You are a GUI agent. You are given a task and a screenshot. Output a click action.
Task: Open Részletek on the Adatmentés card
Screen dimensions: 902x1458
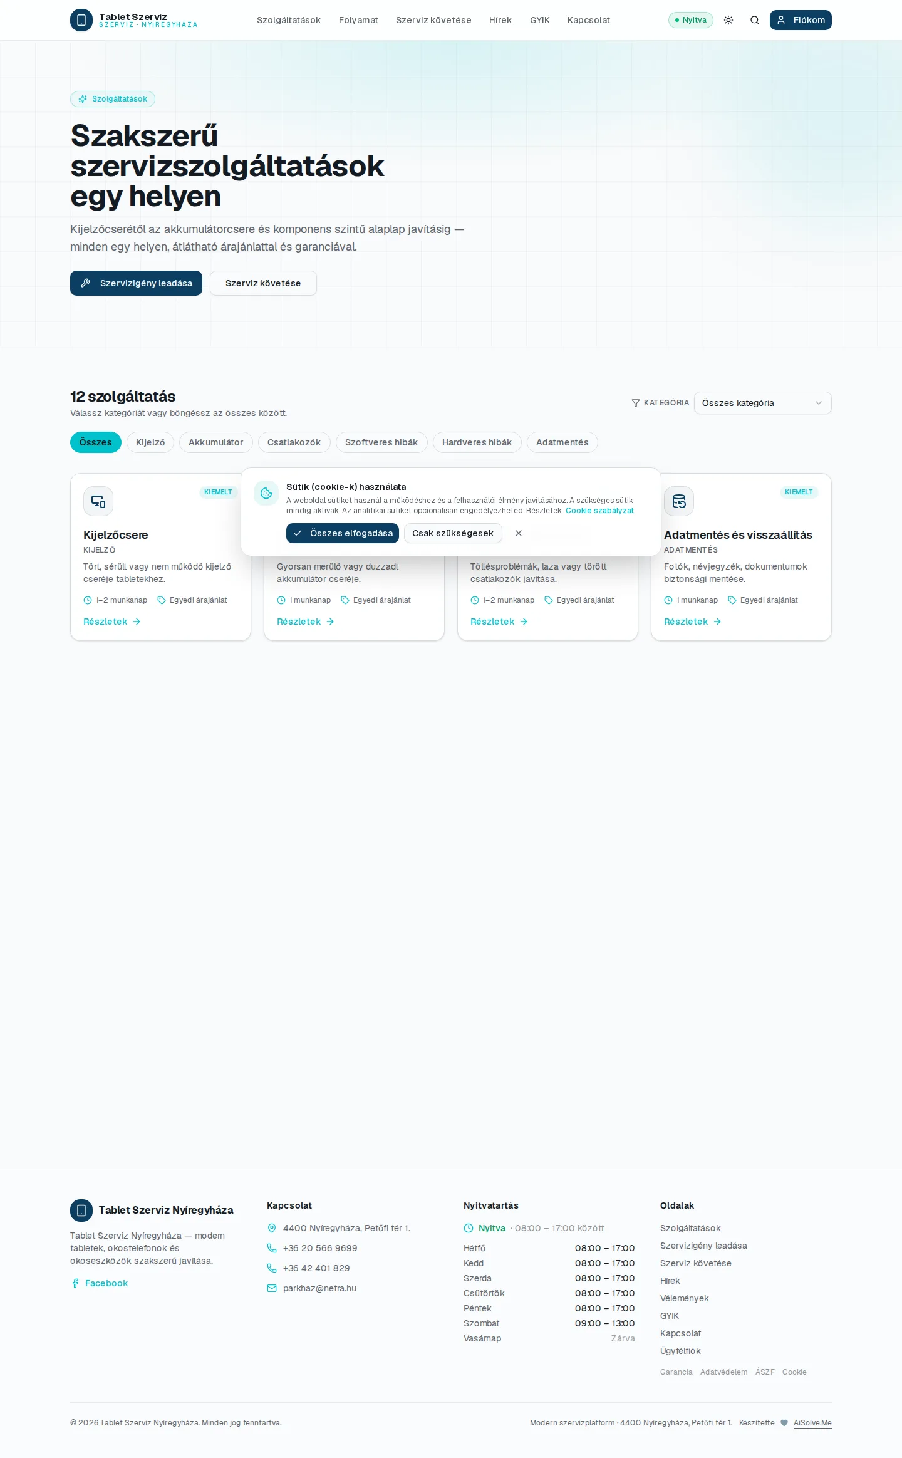click(693, 622)
